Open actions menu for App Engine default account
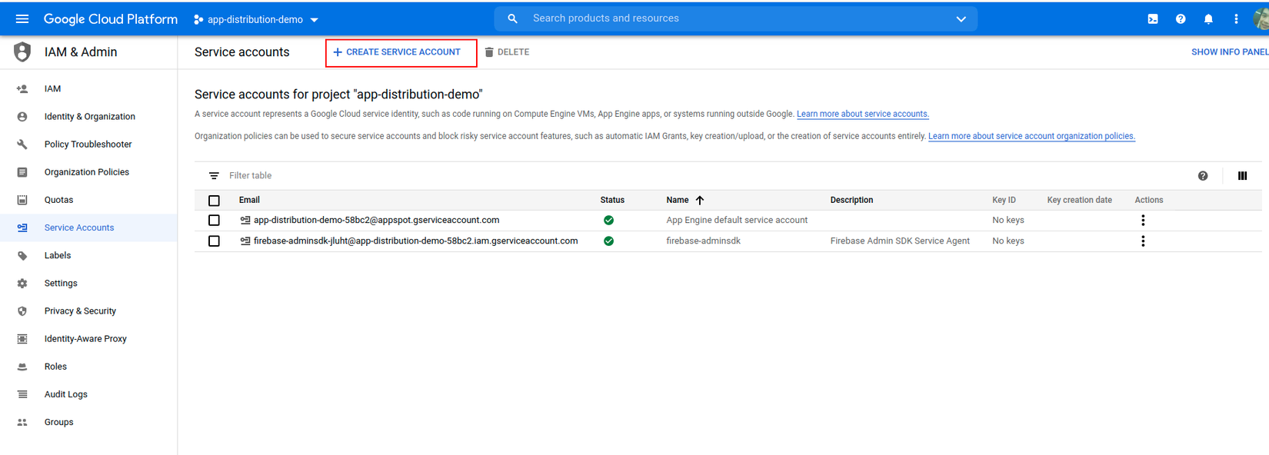1269x455 pixels. (1143, 221)
